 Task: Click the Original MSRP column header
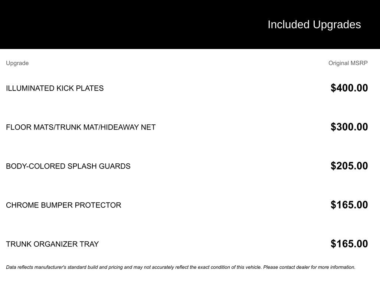[348, 63]
